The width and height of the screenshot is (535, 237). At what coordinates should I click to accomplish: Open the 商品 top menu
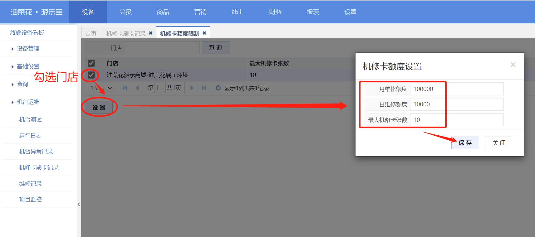tap(163, 12)
